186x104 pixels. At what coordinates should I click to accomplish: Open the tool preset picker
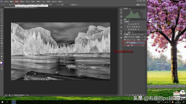(x=3, y=5)
